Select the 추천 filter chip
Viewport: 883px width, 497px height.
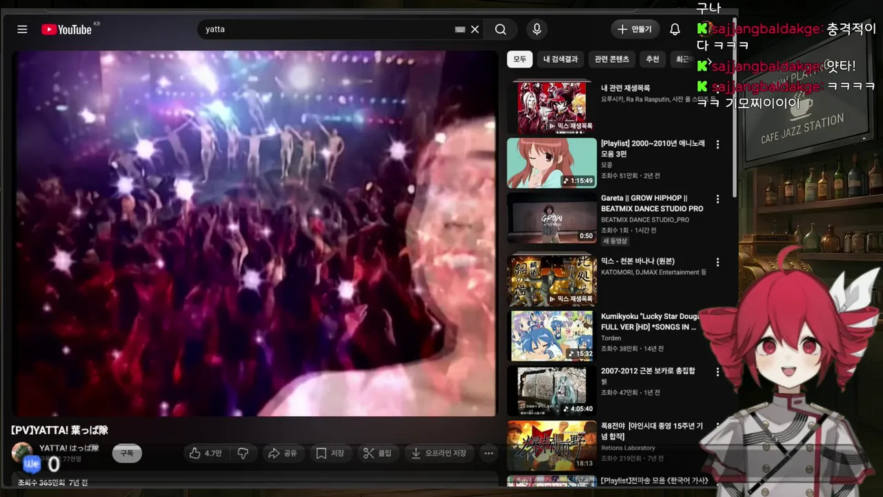coord(652,59)
